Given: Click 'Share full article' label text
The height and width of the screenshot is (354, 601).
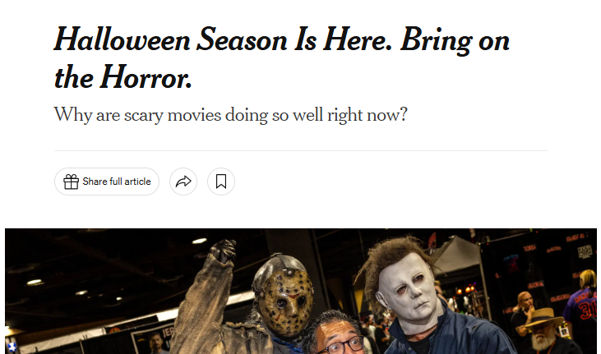Looking at the screenshot, I should click(x=117, y=182).
